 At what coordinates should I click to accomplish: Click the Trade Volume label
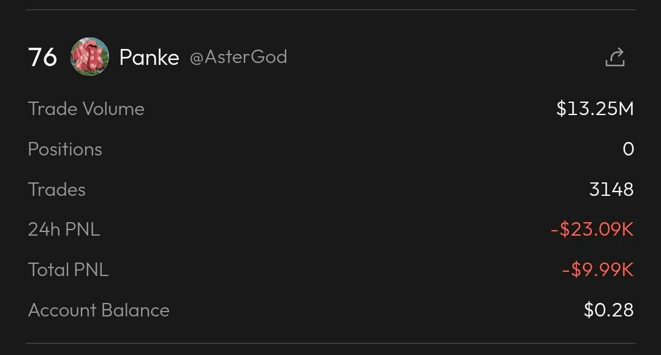pyautogui.click(x=86, y=109)
